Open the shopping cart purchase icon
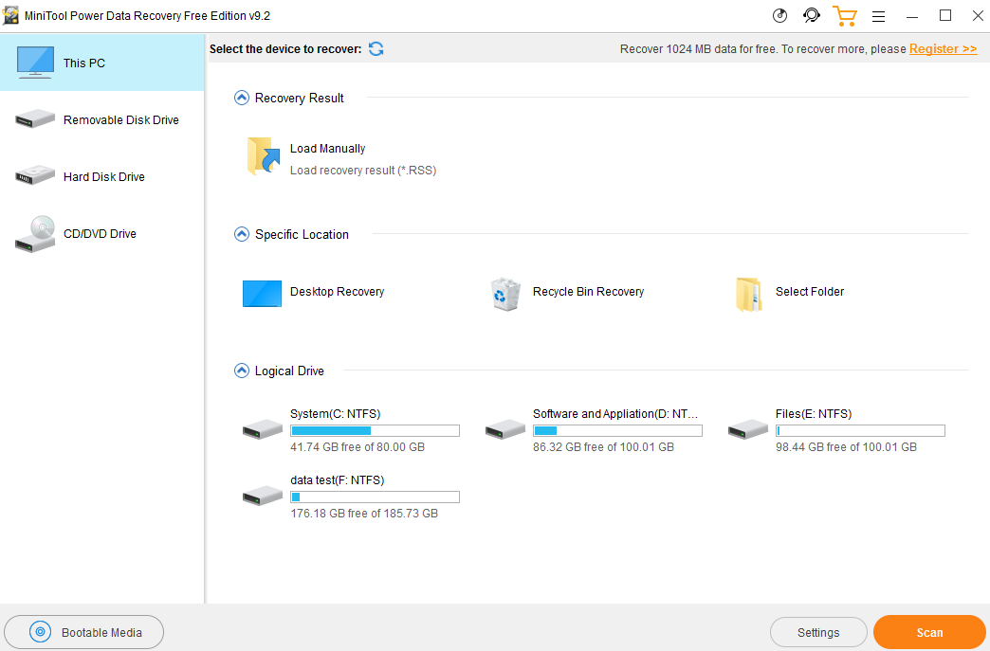The width and height of the screenshot is (990, 651). (845, 16)
